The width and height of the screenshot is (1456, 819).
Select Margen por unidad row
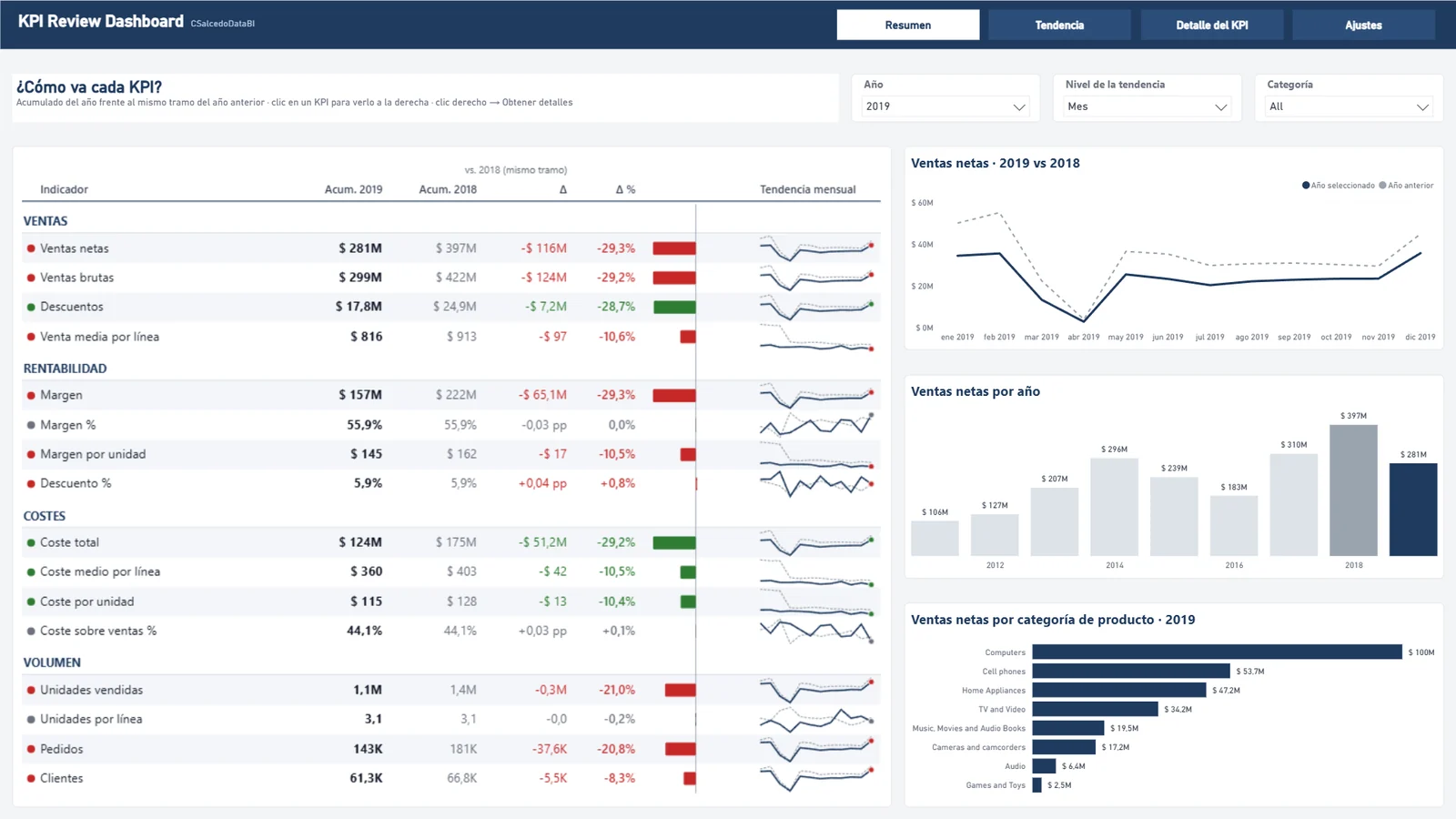(451, 454)
